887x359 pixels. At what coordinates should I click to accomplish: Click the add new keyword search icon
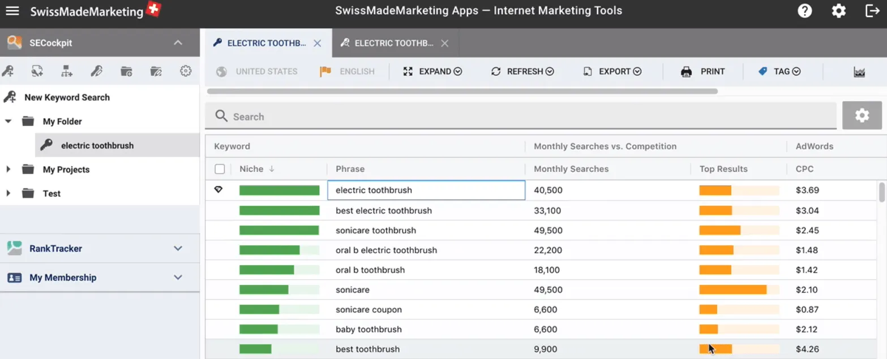(8, 71)
